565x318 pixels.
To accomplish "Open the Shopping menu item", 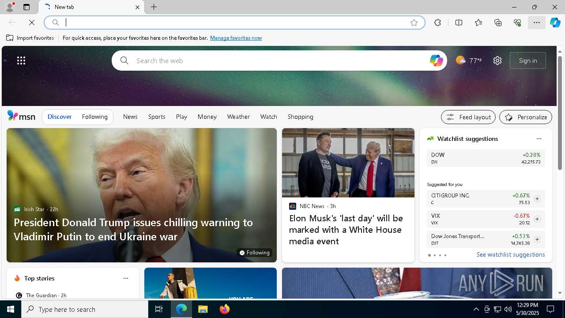I will pyautogui.click(x=301, y=117).
